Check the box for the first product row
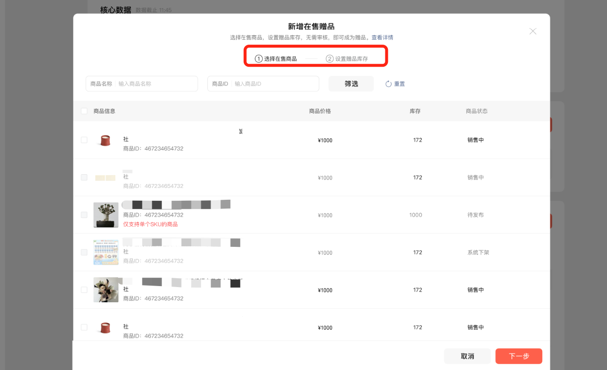The image size is (607, 370). [x=84, y=140]
